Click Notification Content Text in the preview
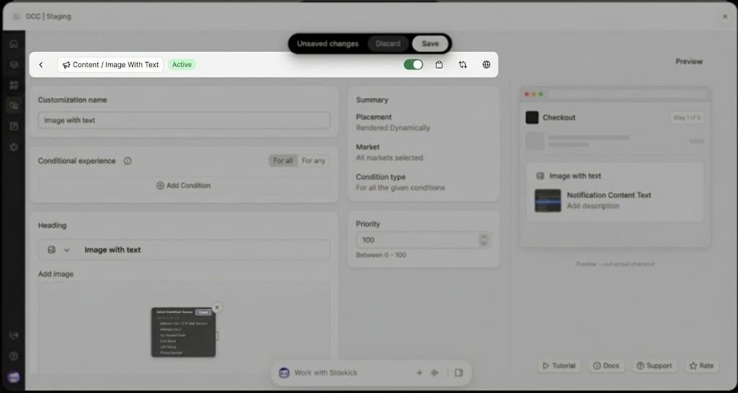738x393 pixels. pyautogui.click(x=609, y=195)
